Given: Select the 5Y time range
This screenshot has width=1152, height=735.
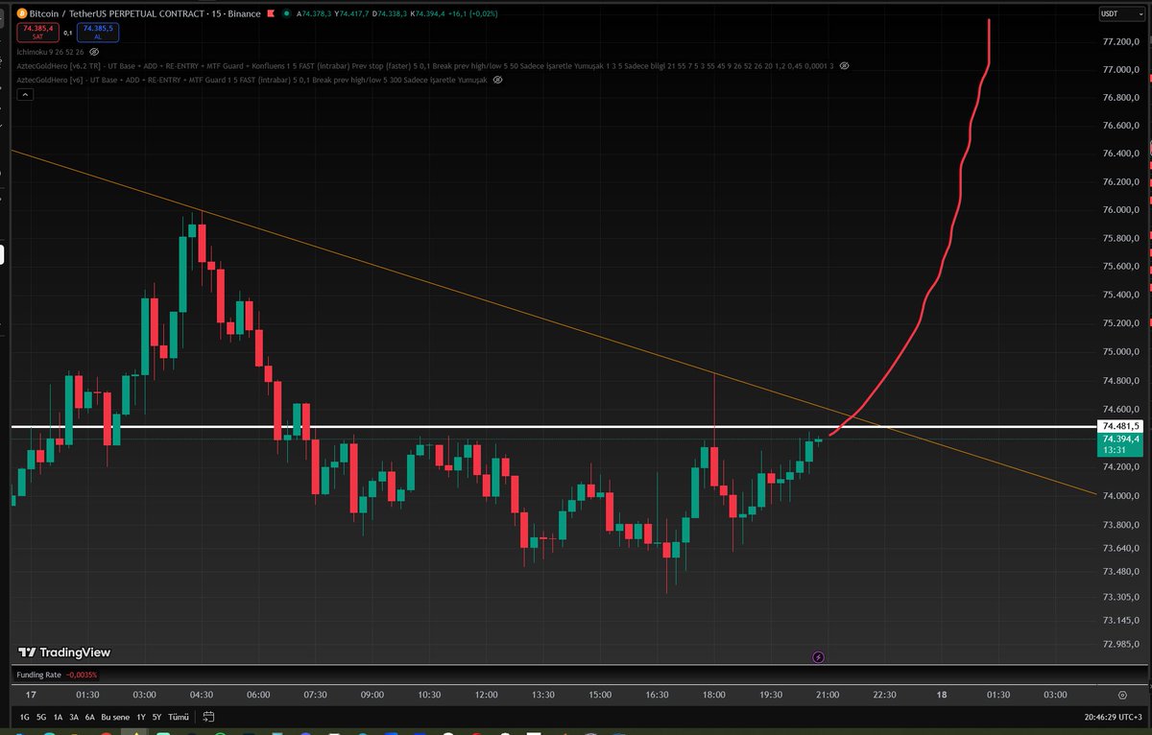Looking at the screenshot, I should [x=156, y=717].
